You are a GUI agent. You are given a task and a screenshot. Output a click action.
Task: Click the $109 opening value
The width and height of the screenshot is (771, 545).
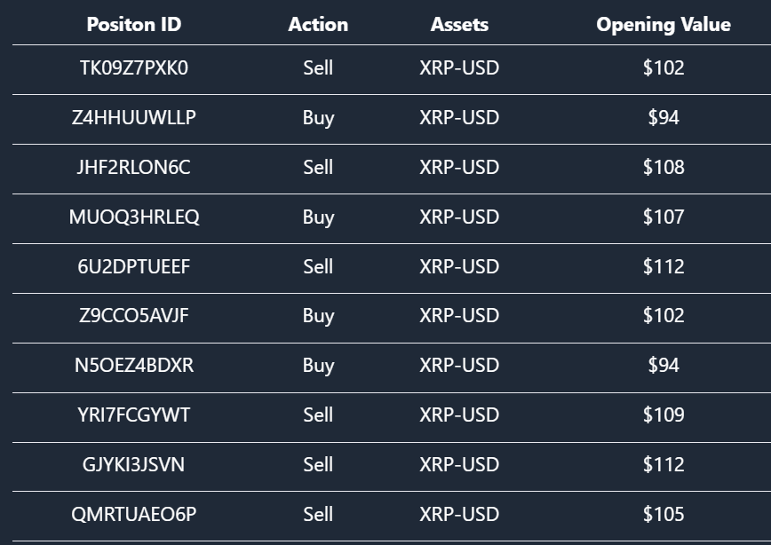tap(664, 415)
